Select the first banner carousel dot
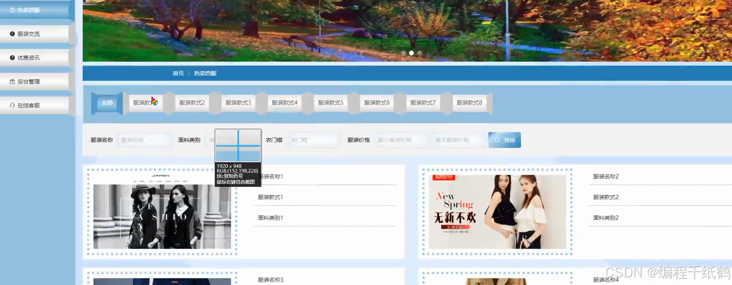 click(404, 53)
